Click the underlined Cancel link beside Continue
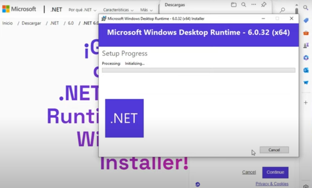312x188 pixels. [249, 172]
